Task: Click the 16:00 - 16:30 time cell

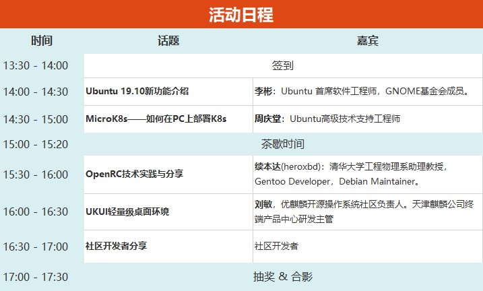Action: click(36, 212)
